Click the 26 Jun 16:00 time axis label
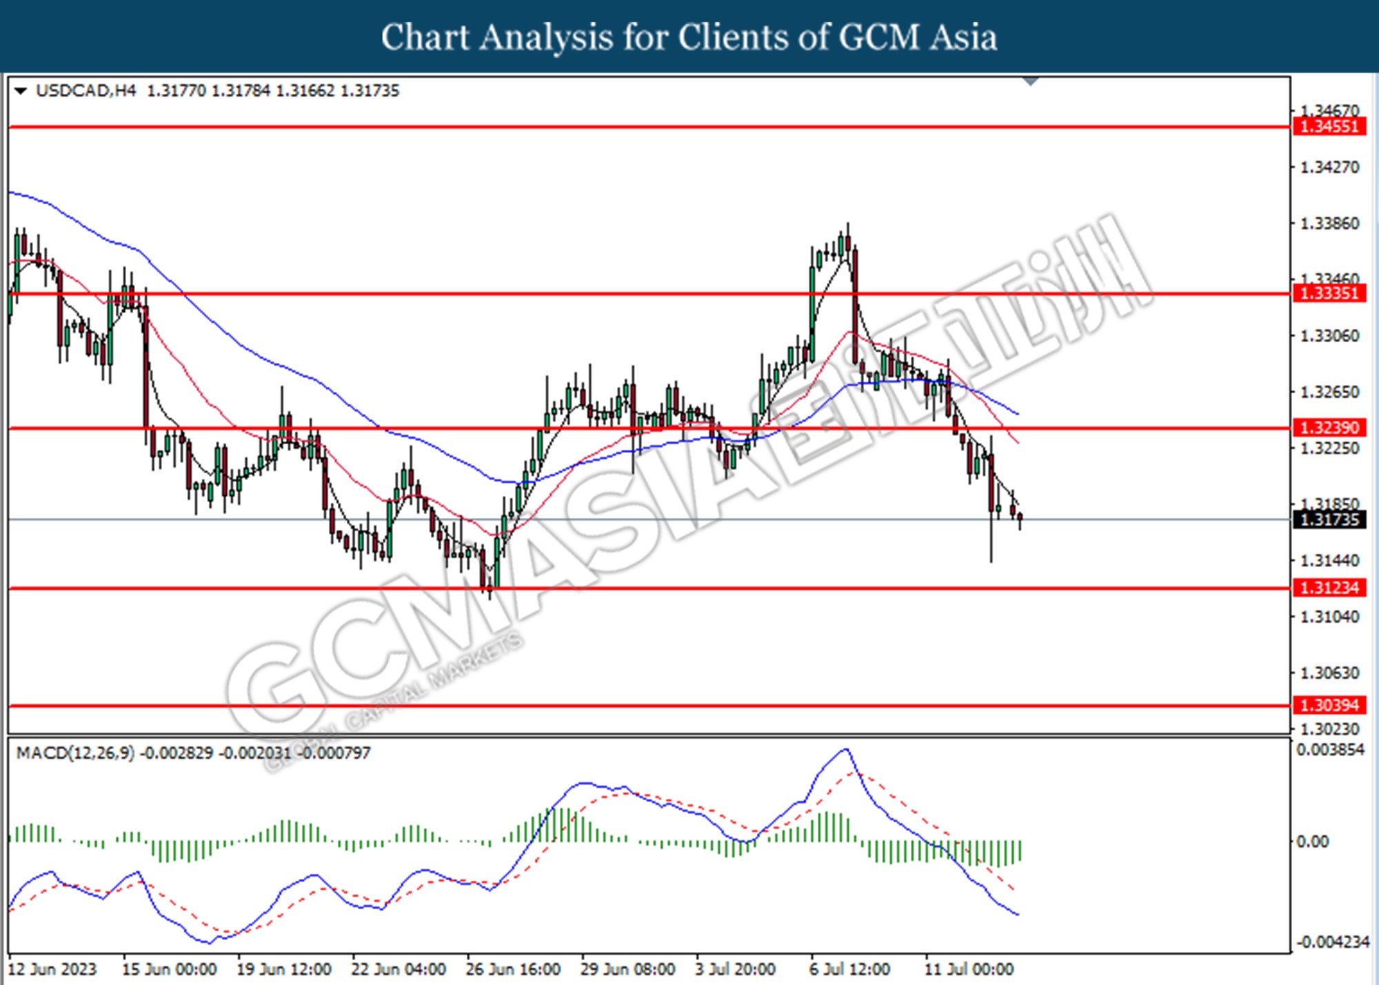Image resolution: width=1379 pixels, height=985 pixels. [513, 969]
